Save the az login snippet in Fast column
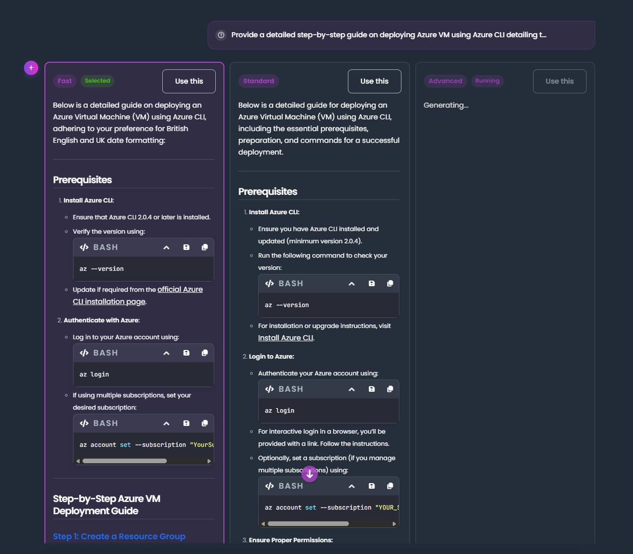 [186, 353]
